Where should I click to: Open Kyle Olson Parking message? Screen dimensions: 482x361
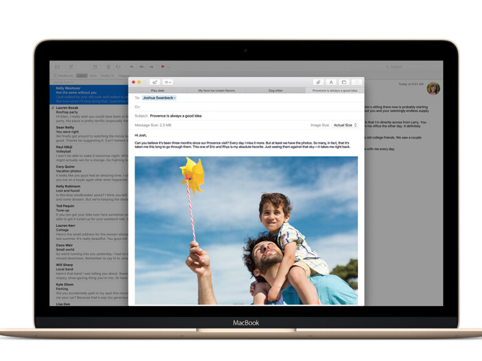point(89,291)
